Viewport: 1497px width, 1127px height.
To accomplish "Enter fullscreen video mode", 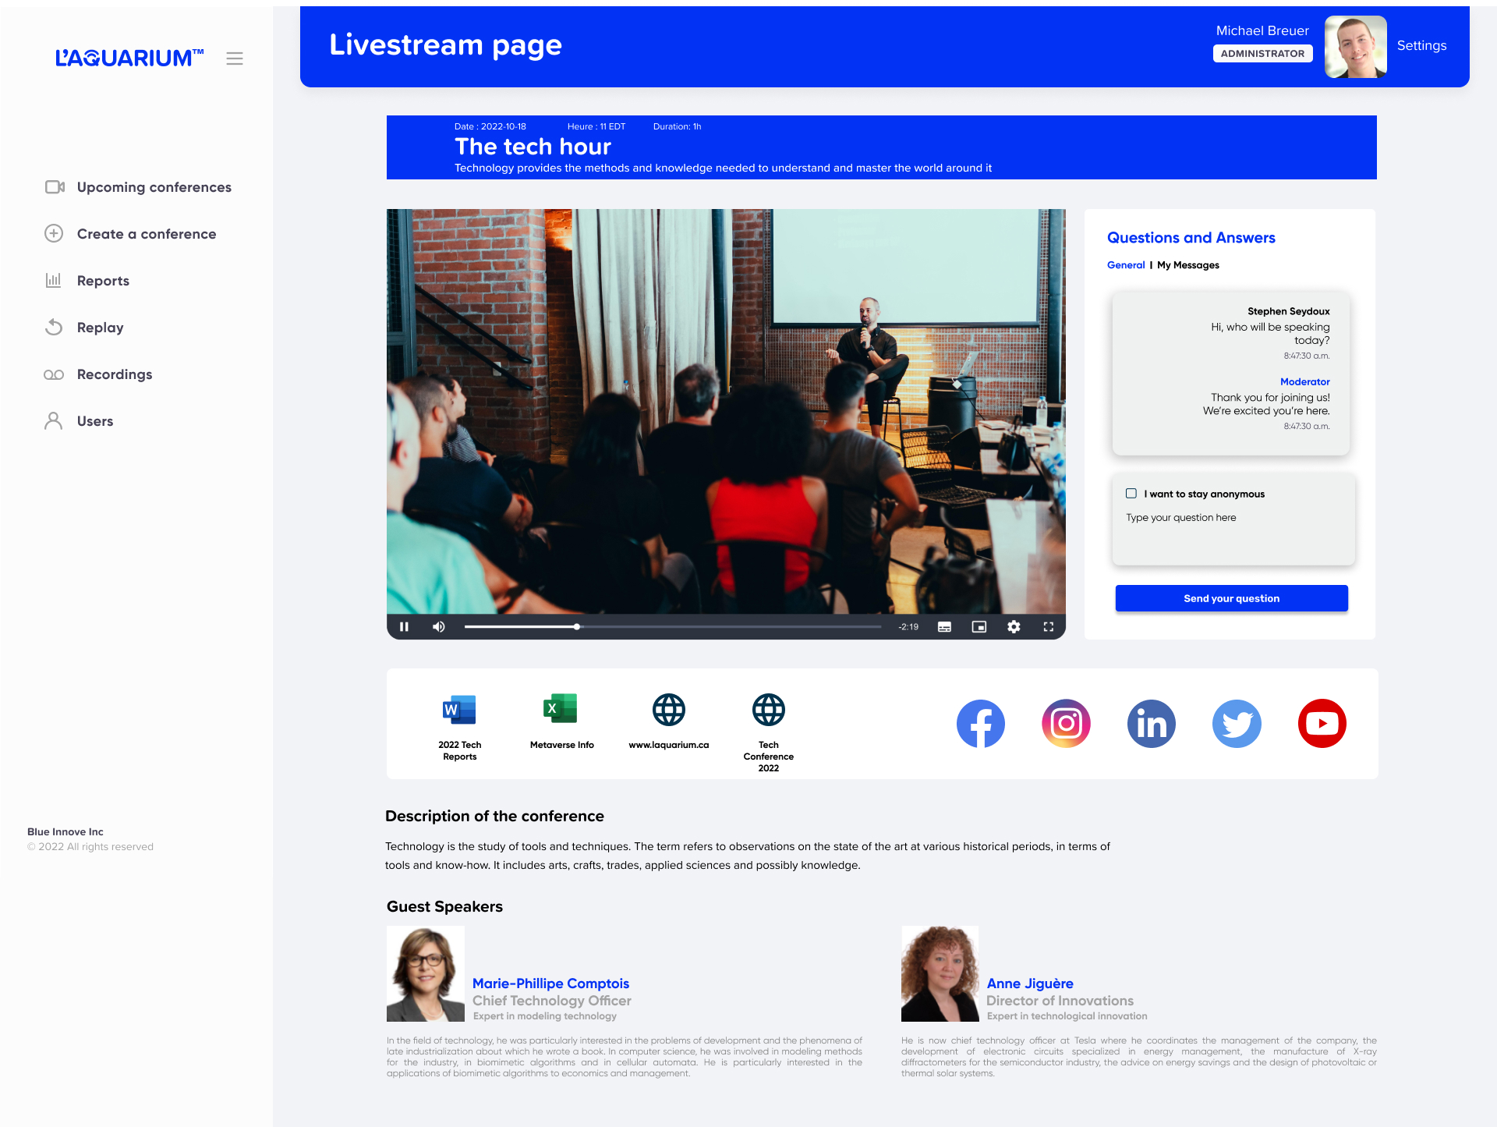I will (1049, 626).
